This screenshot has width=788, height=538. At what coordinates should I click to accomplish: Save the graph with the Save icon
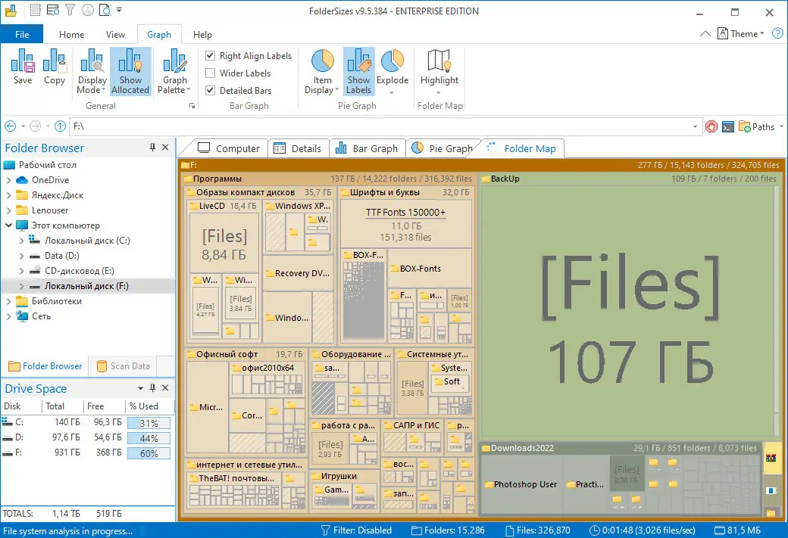(x=23, y=67)
